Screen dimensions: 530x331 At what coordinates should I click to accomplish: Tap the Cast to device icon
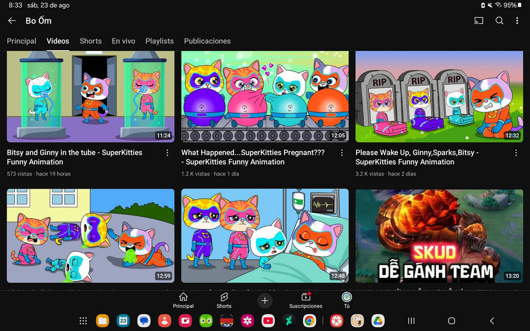point(478,21)
